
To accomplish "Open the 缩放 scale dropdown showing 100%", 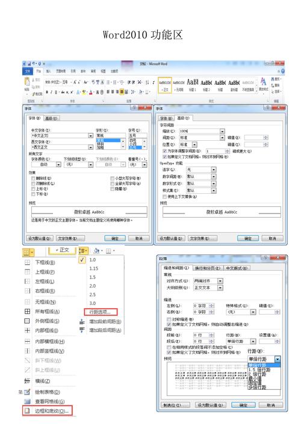I will click(222, 131).
